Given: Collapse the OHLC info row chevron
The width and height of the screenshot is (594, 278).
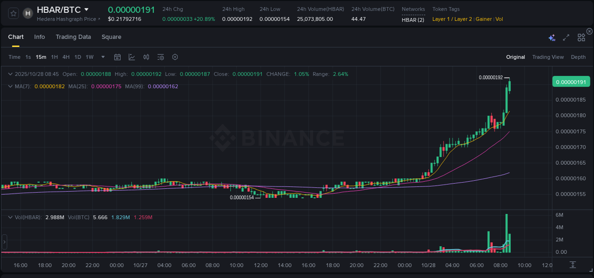Looking at the screenshot, I should [10, 74].
